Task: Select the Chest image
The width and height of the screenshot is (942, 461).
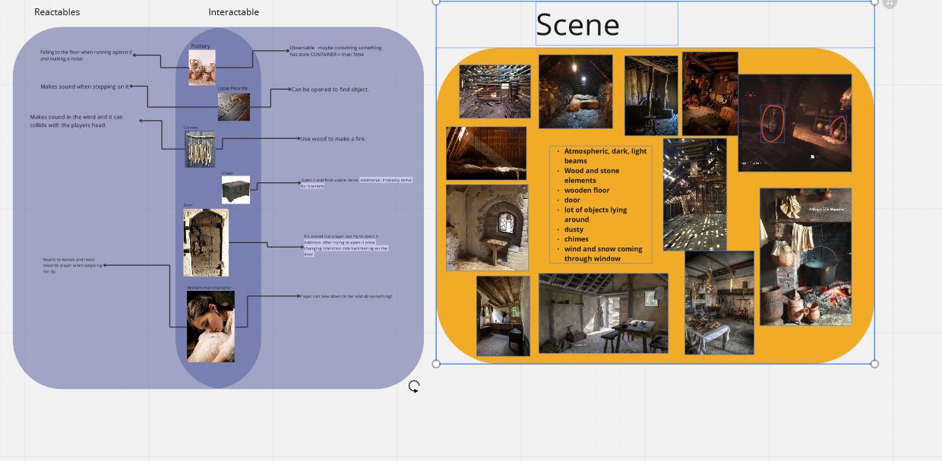Action: click(x=235, y=189)
